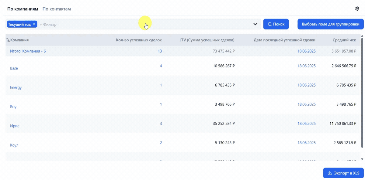Open the Base company link

coord(14,68)
